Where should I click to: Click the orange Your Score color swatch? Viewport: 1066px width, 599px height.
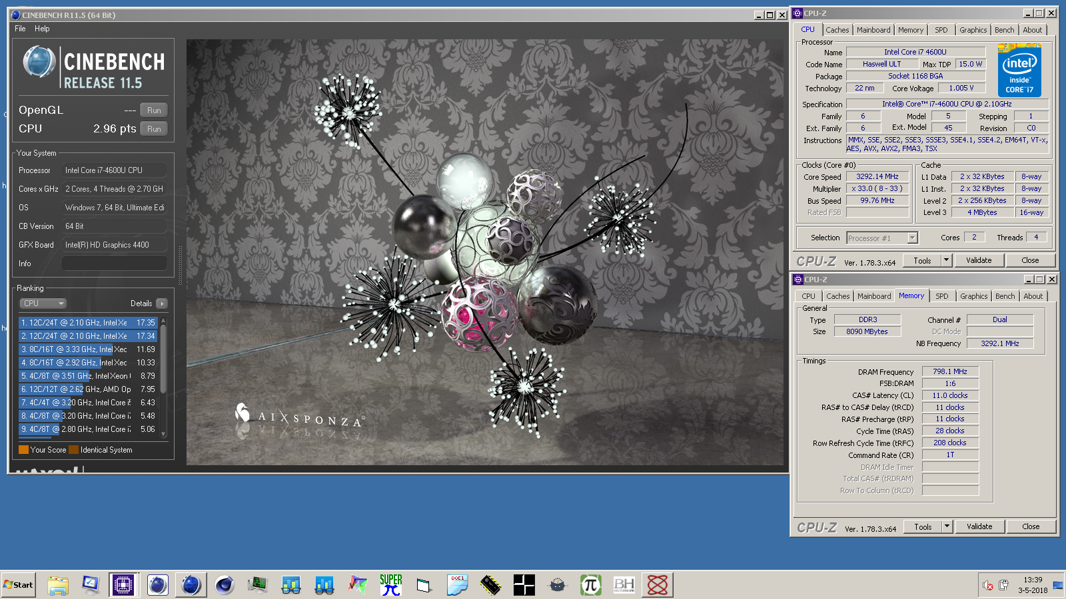(x=23, y=450)
